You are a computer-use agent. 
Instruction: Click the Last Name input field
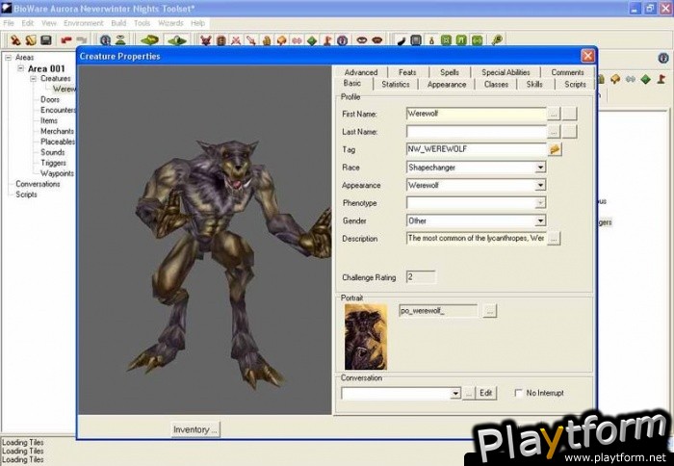tap(477, 132)
